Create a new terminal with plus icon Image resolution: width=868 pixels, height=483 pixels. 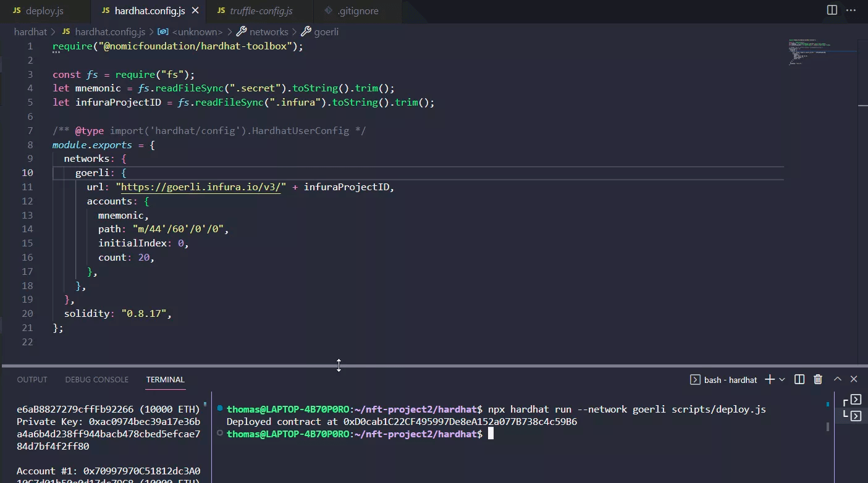coord(770,379)
